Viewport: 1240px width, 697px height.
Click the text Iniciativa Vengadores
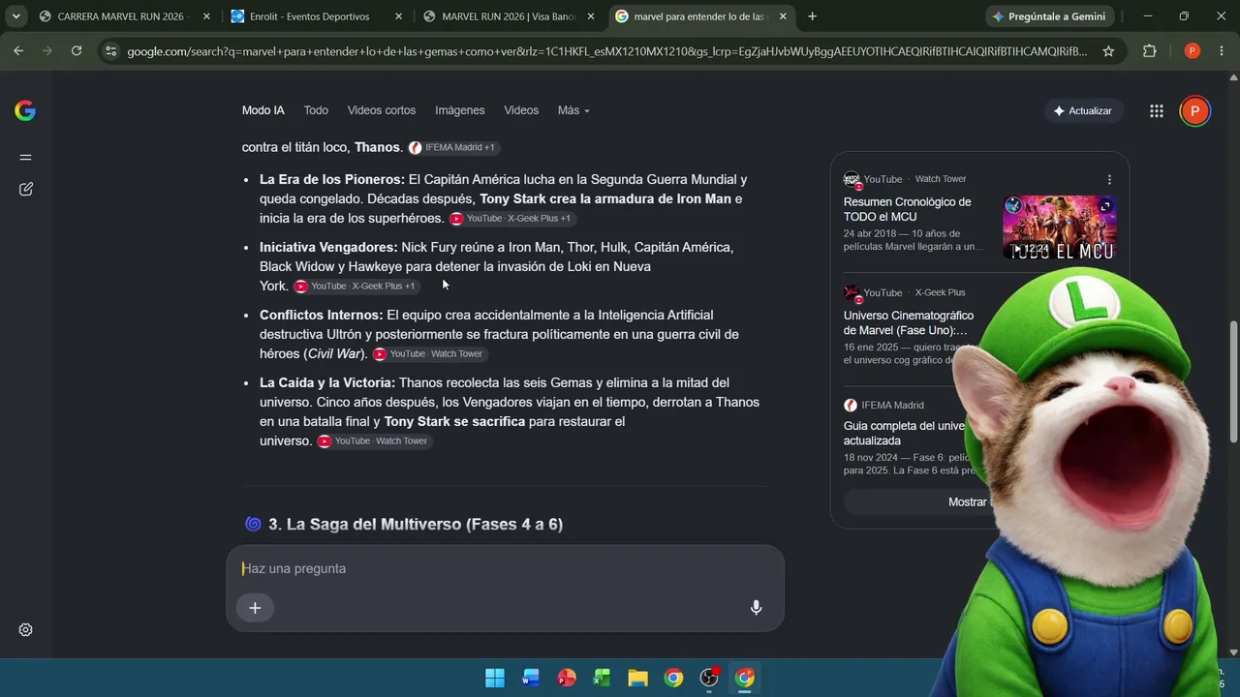pos(328,247)
